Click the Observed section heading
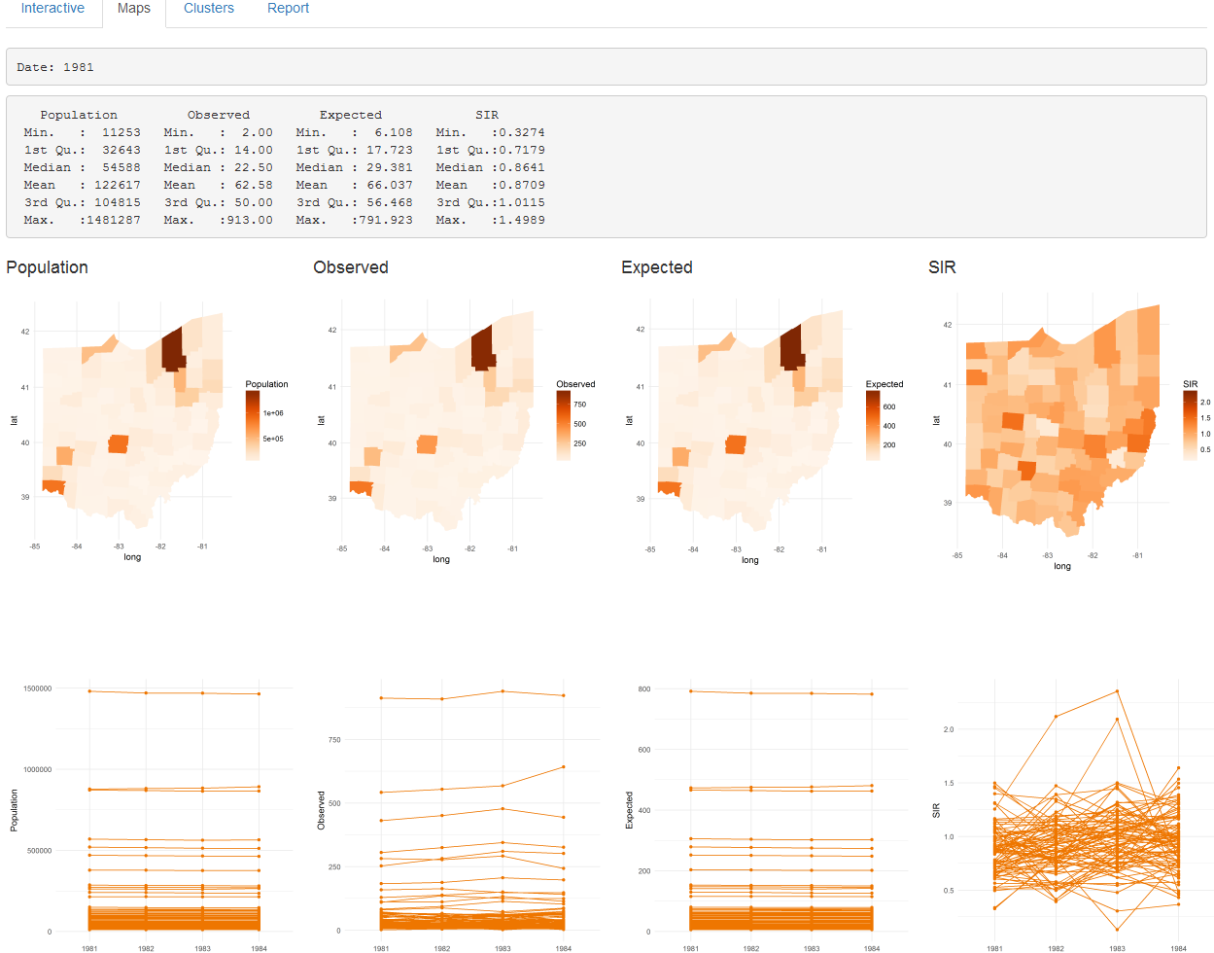The width and height of the screenshot is (1214, 953). [x=351, y=267]
